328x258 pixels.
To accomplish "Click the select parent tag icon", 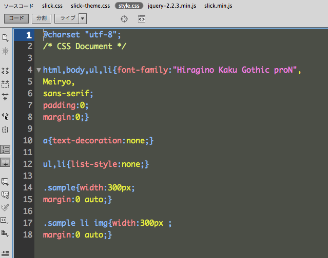I will point(5,116).
